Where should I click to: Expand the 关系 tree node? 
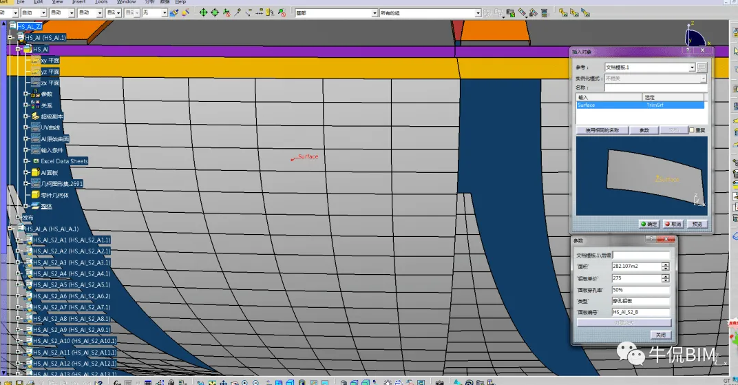click(x=26, y=105)
